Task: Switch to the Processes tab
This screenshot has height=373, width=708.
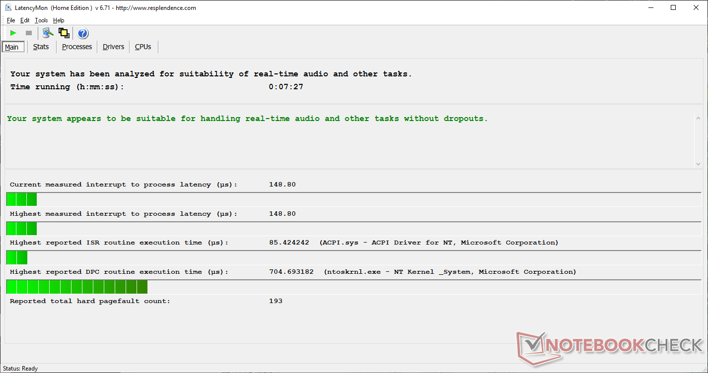Action: pyautogui.click(x=77, y=47)
